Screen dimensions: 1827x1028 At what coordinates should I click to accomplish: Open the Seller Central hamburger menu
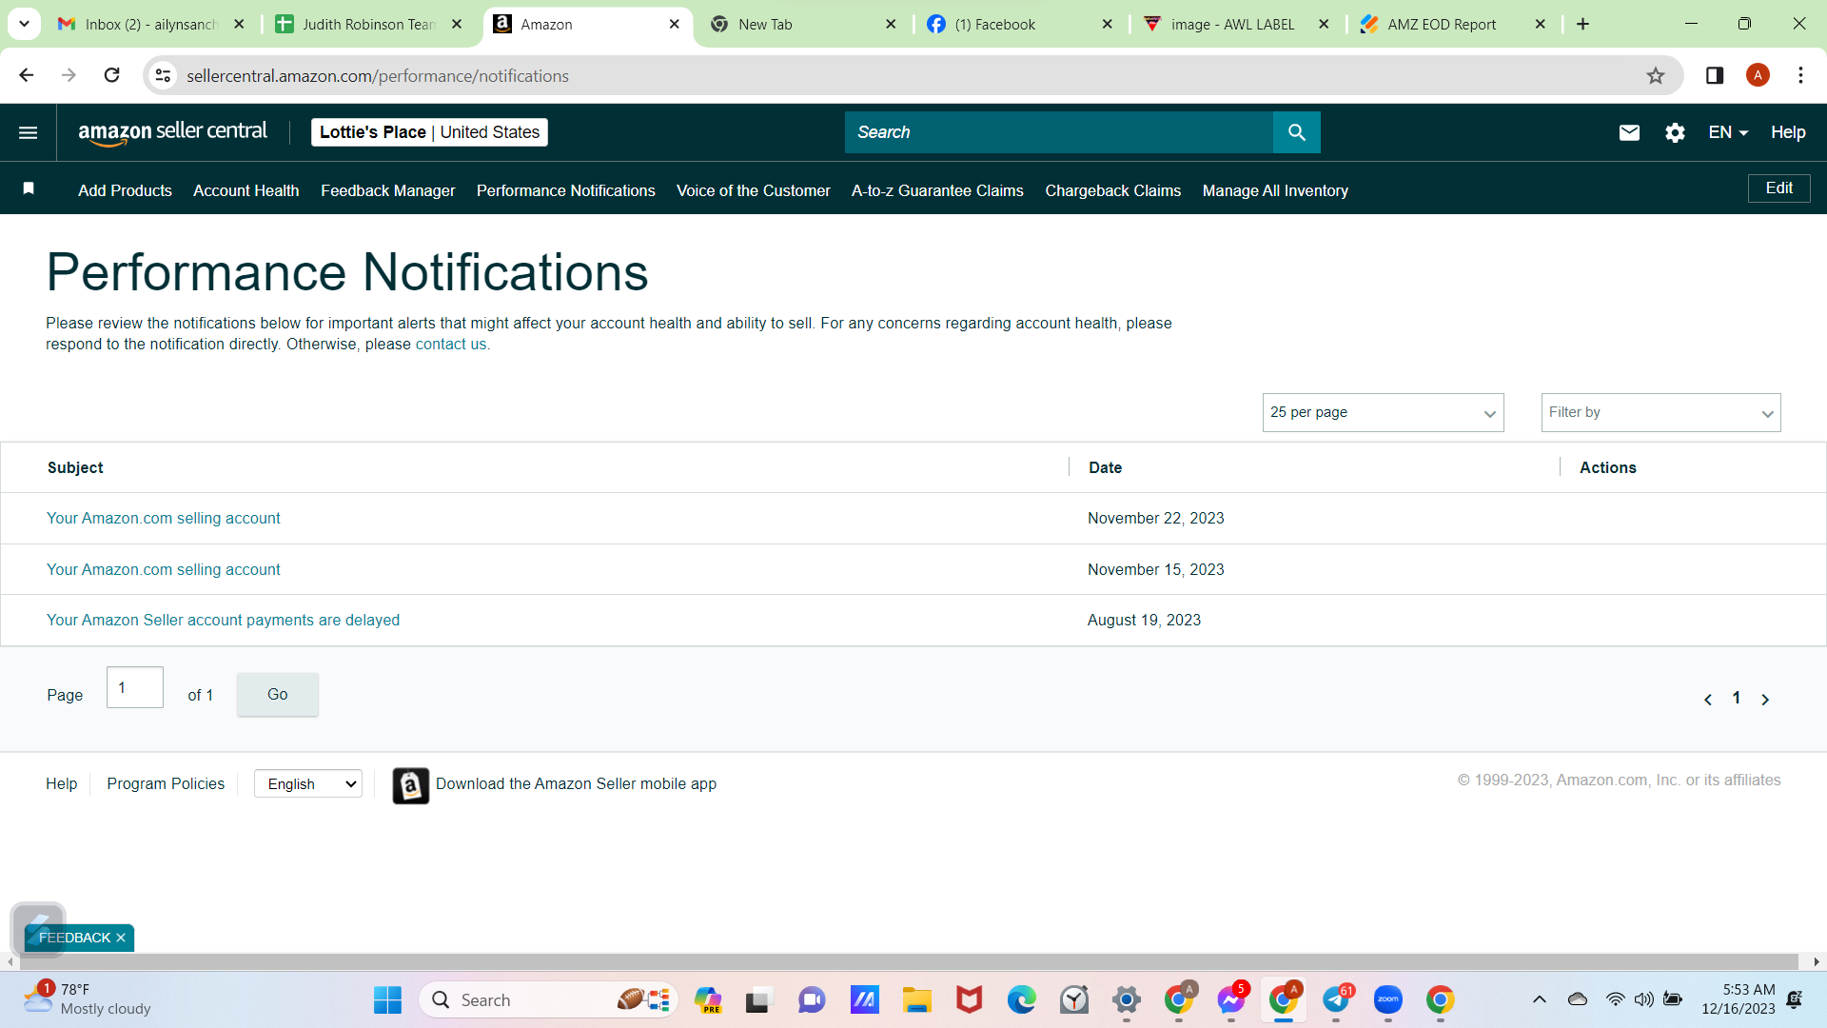tap(29, 132)
